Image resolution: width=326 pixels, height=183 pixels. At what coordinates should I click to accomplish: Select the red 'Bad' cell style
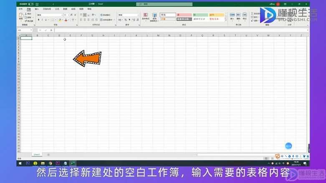pyautogui.click(x=184, y=15)
